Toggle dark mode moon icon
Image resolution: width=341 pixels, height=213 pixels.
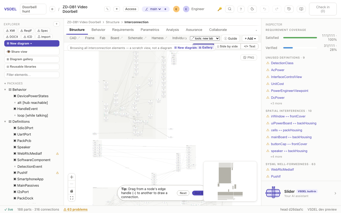252,9
